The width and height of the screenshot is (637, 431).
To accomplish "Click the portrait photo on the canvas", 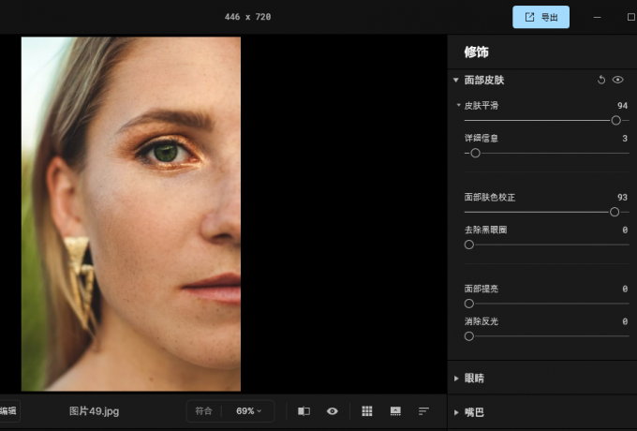I will tap(131, 214).
